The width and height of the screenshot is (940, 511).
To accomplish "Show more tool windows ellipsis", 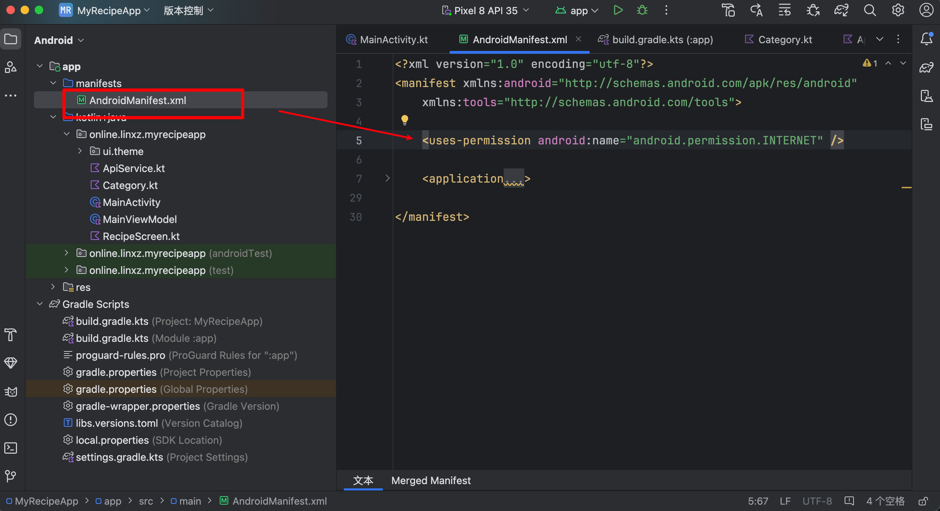I will 11,96.
